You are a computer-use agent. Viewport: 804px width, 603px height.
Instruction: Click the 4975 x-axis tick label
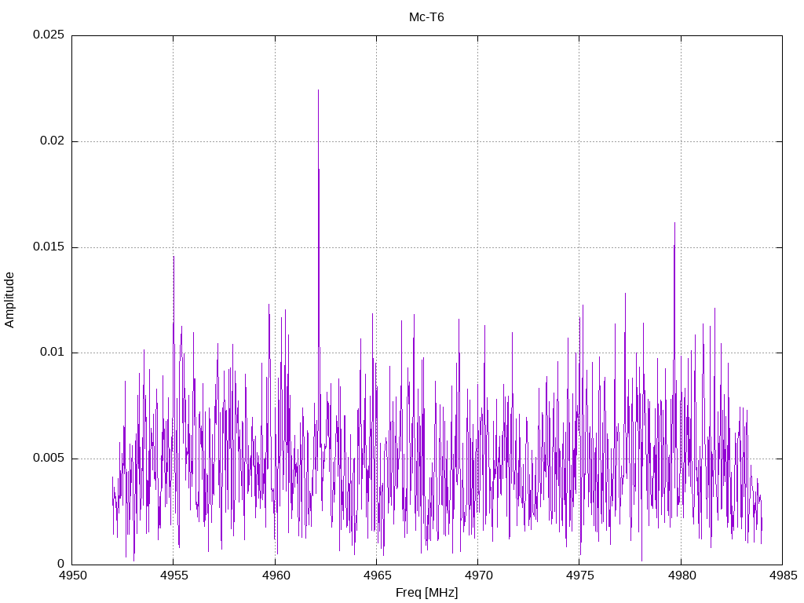click(x=579, y=576)
